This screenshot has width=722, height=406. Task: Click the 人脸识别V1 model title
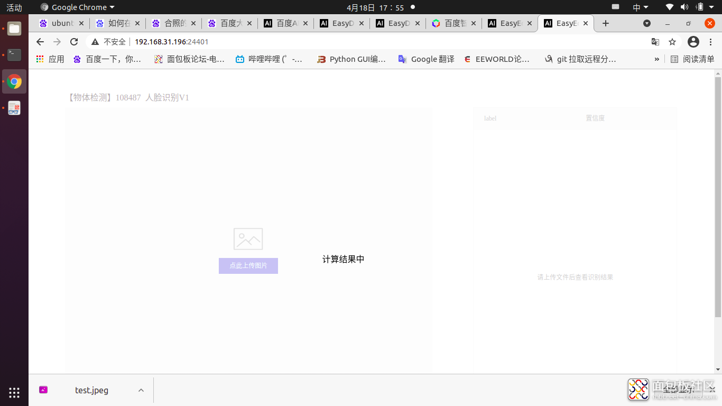point(167,97)
